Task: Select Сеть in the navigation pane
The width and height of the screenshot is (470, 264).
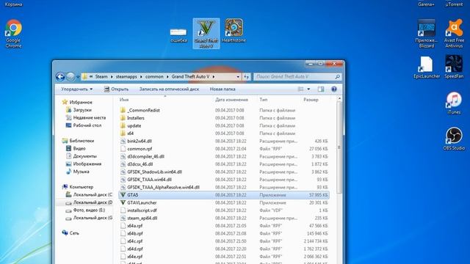Action: click(x=70, y=233)
